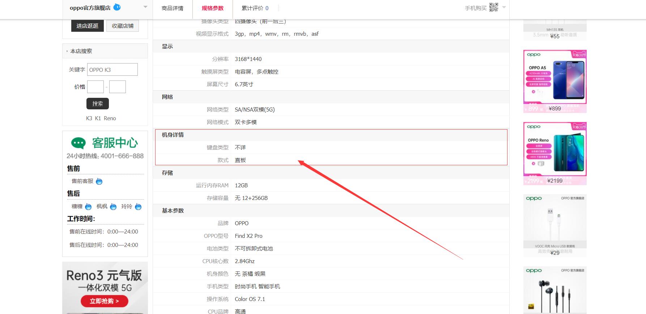This screenshot has height=314, width=646.
Task: Click 立即抢购 on the Reno3 banner
Action: click(x=104, y=301)
